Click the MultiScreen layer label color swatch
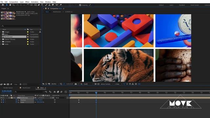The width and height of the screenshot is (210, 118). [x=12, y=98]
